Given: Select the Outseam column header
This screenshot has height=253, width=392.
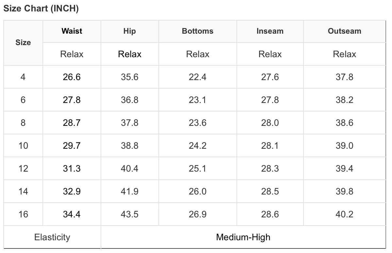Looking at the screenshot, I should click(x=345, y=31).
